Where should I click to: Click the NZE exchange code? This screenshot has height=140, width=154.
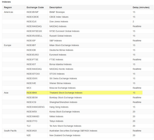click(x=28, y=135)
